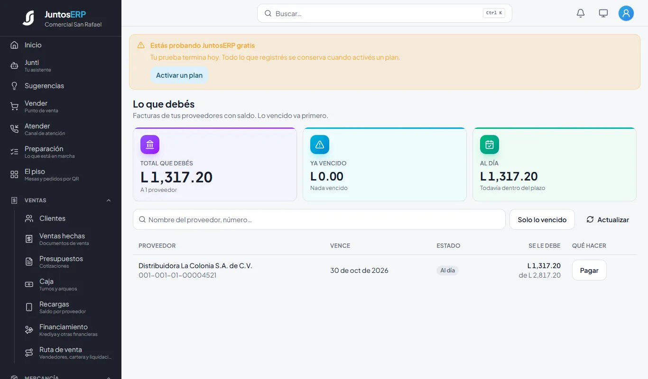Click the Actualizar refresh button
Image resolution: width=648 pixels, height=379 pixels.
[x=608, y=220]
